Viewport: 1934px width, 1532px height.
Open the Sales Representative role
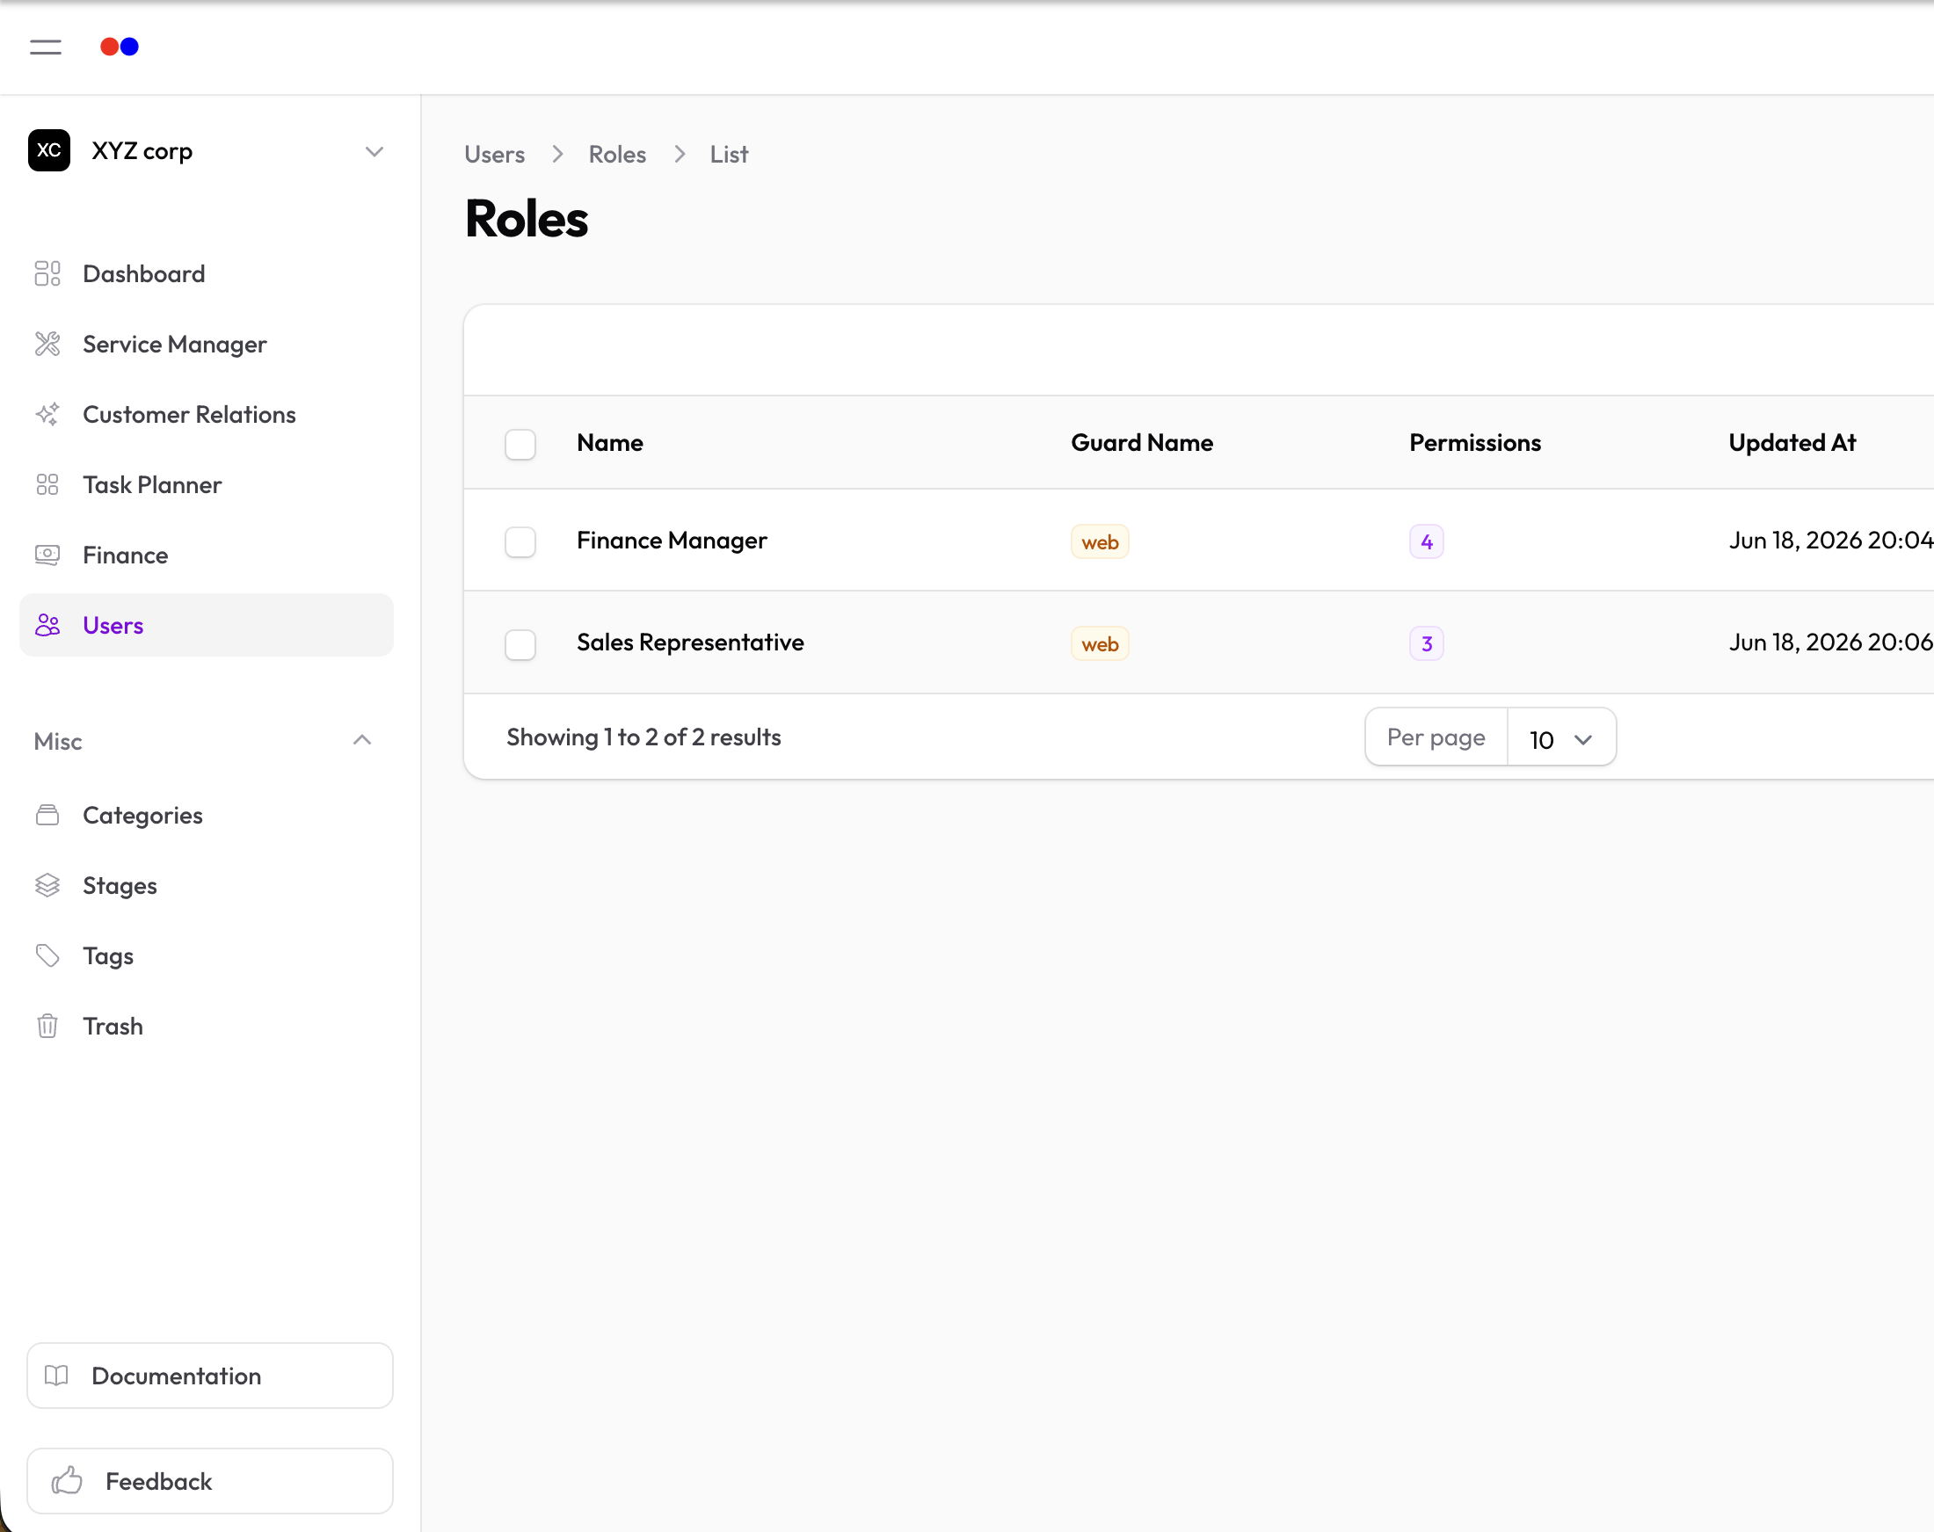[x=690, y=643]
